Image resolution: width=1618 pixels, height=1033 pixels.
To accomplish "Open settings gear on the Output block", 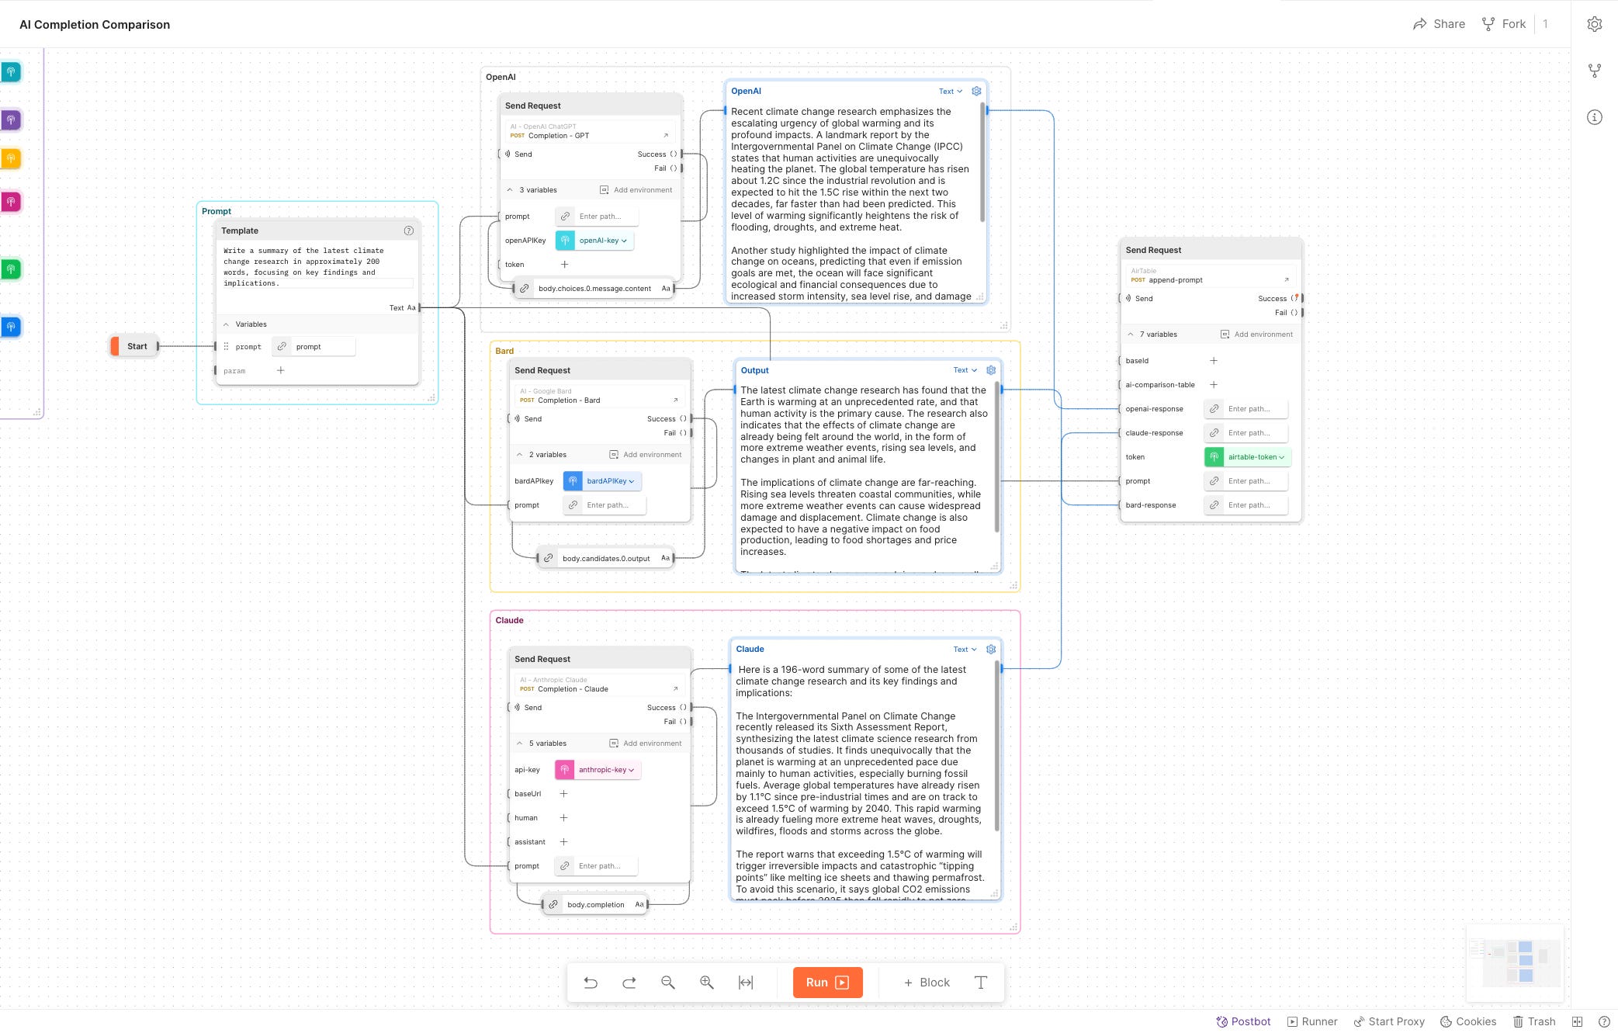I will click(x=990, y=370).
